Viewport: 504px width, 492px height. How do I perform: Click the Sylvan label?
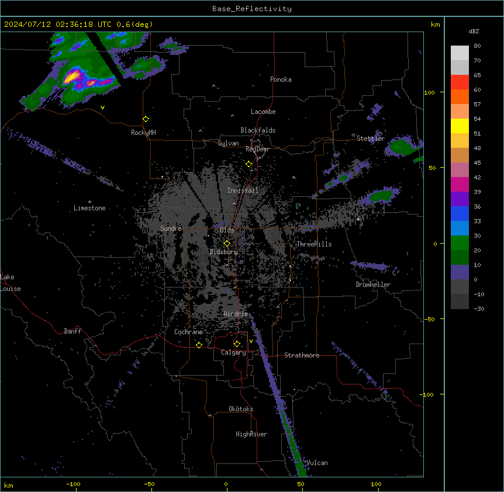click(228, 143)
